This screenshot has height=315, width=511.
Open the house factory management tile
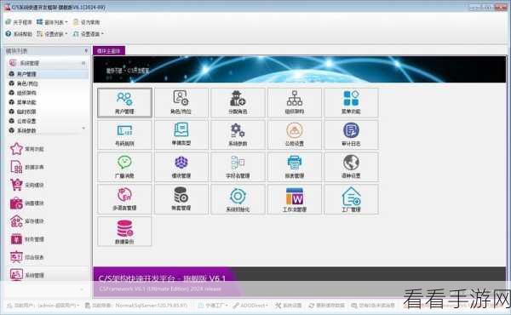(x=351, y=199)
